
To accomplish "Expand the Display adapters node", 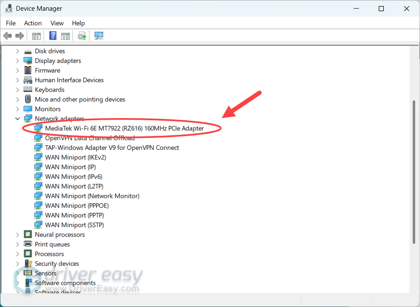I will [x=17, y=61].
